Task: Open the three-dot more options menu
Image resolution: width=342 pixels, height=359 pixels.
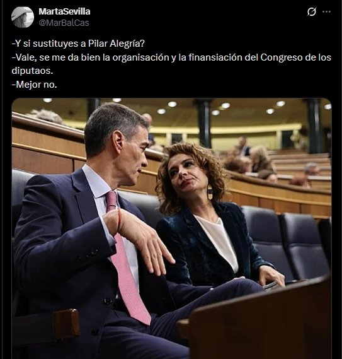Action: 326,11
